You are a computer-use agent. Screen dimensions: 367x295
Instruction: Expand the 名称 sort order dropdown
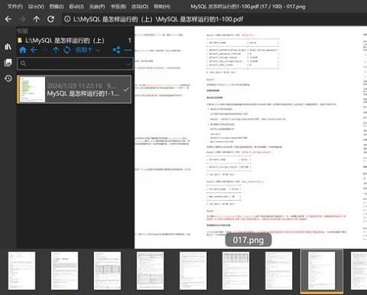tap(87, 50)
